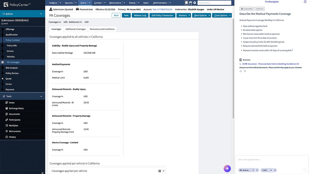The image size is (309, 174).
Task: Click the bookmark icon in top bar
Action: (x=186, y=3)
